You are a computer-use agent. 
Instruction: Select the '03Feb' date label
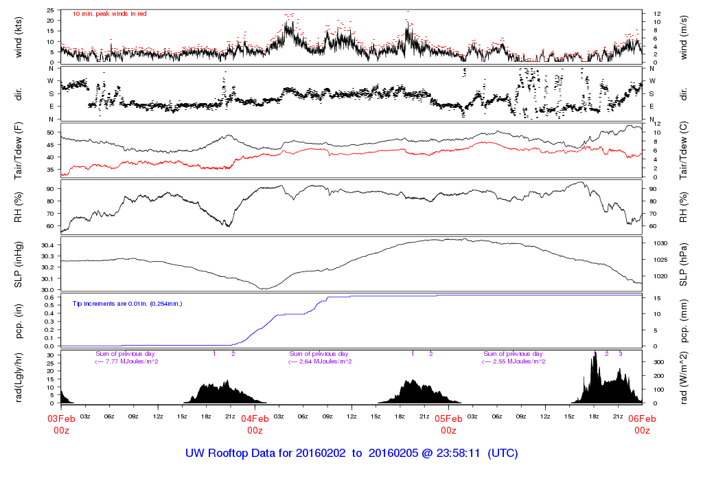[61, 418]
